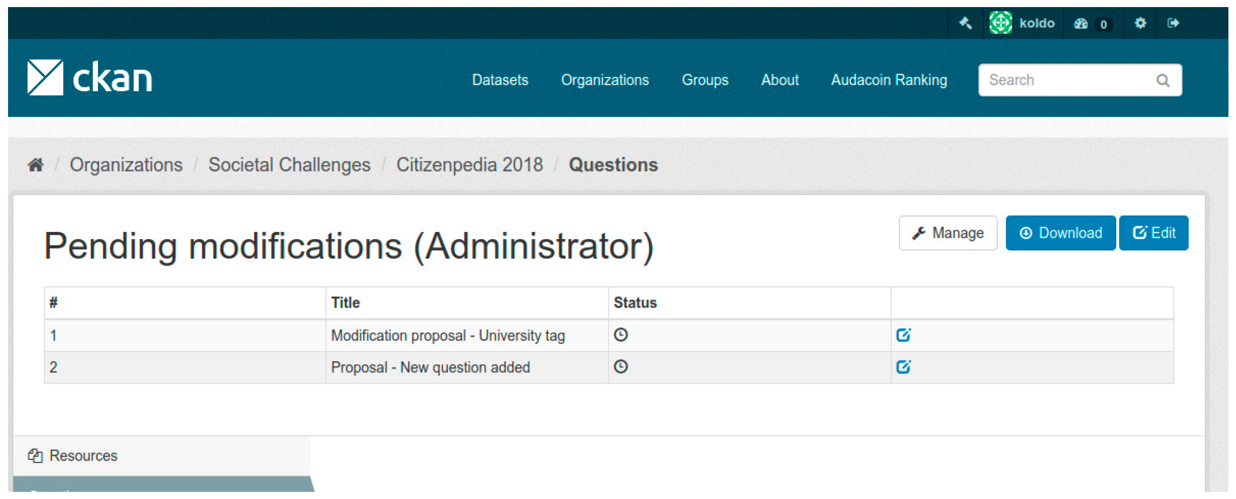Open the dashboard notifications icon
Screen dimensions: 1236x499
click(x=1080, y=24)
